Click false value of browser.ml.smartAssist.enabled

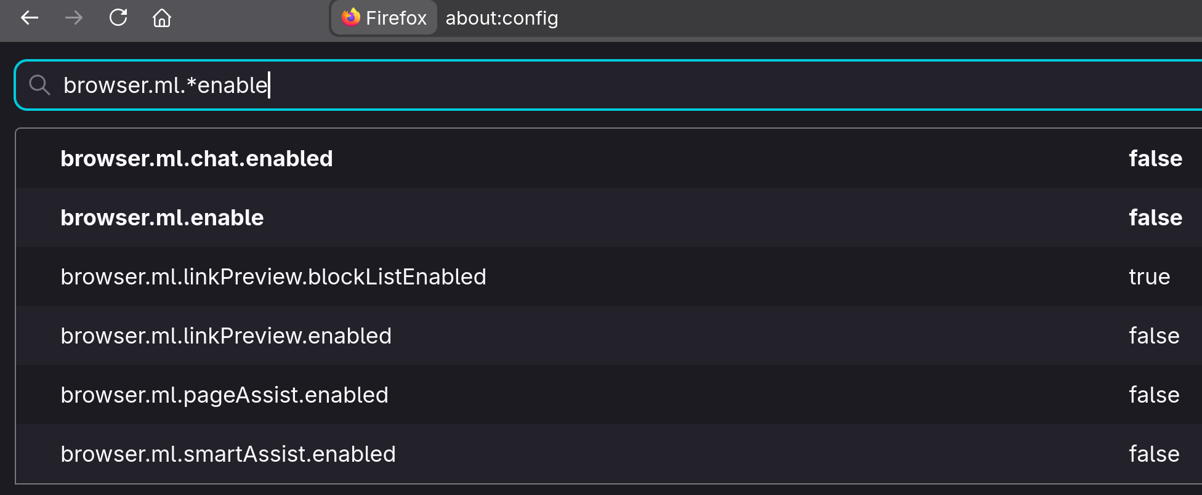1154,454
